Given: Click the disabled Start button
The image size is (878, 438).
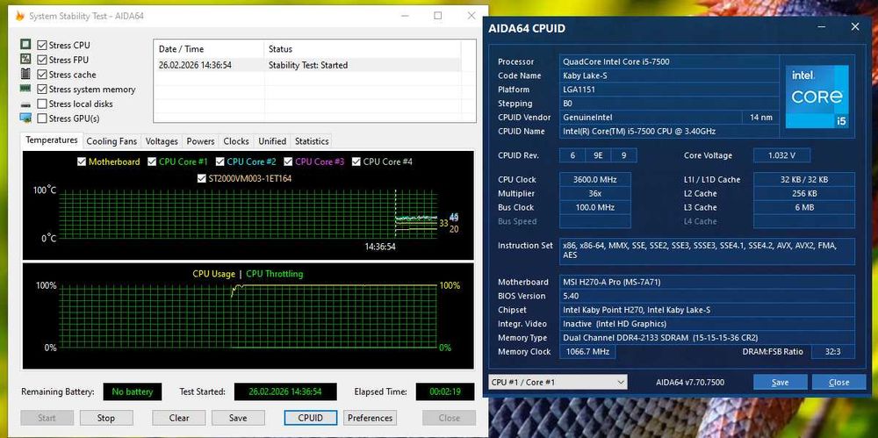Looking at the screenshot, I should click(x=47, y=418).
